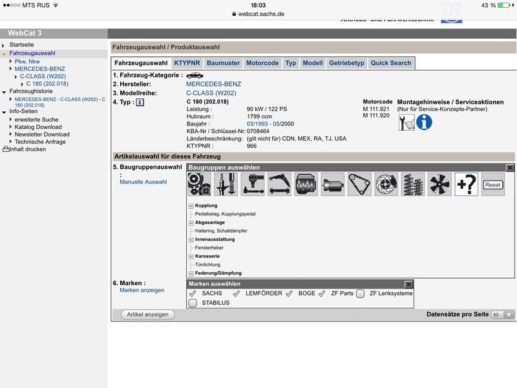Click the Artikel anzeigen button
517x388 pixels.
click(x=148, y=315)
